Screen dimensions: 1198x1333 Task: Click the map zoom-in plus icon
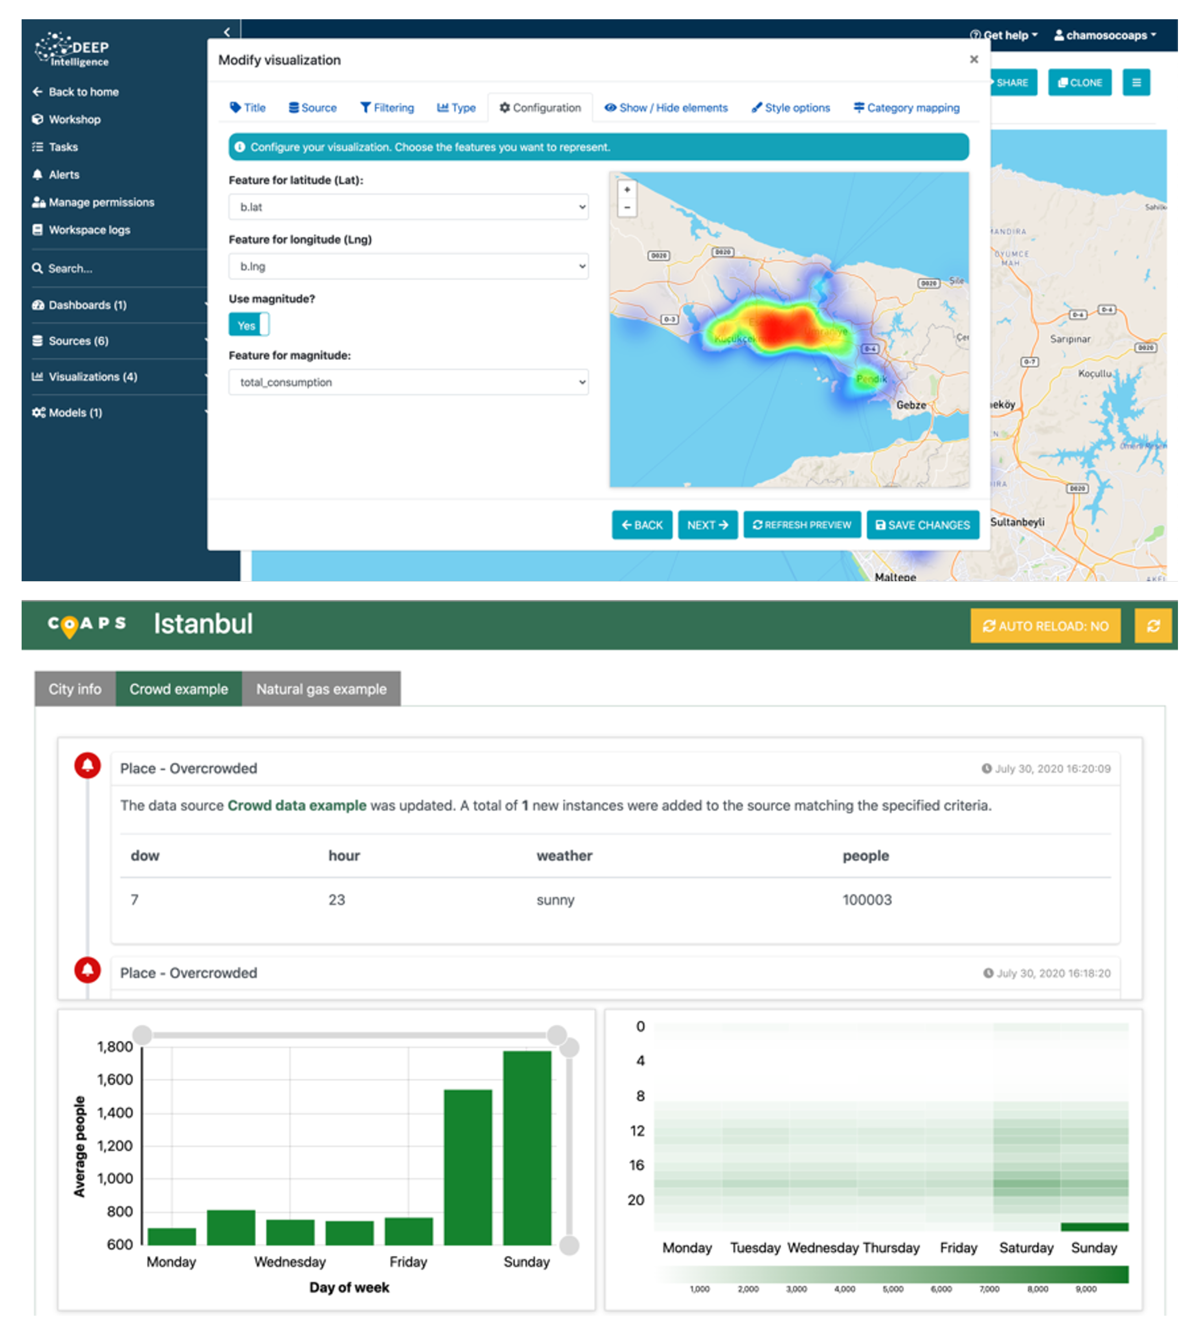tap(627, 190)
